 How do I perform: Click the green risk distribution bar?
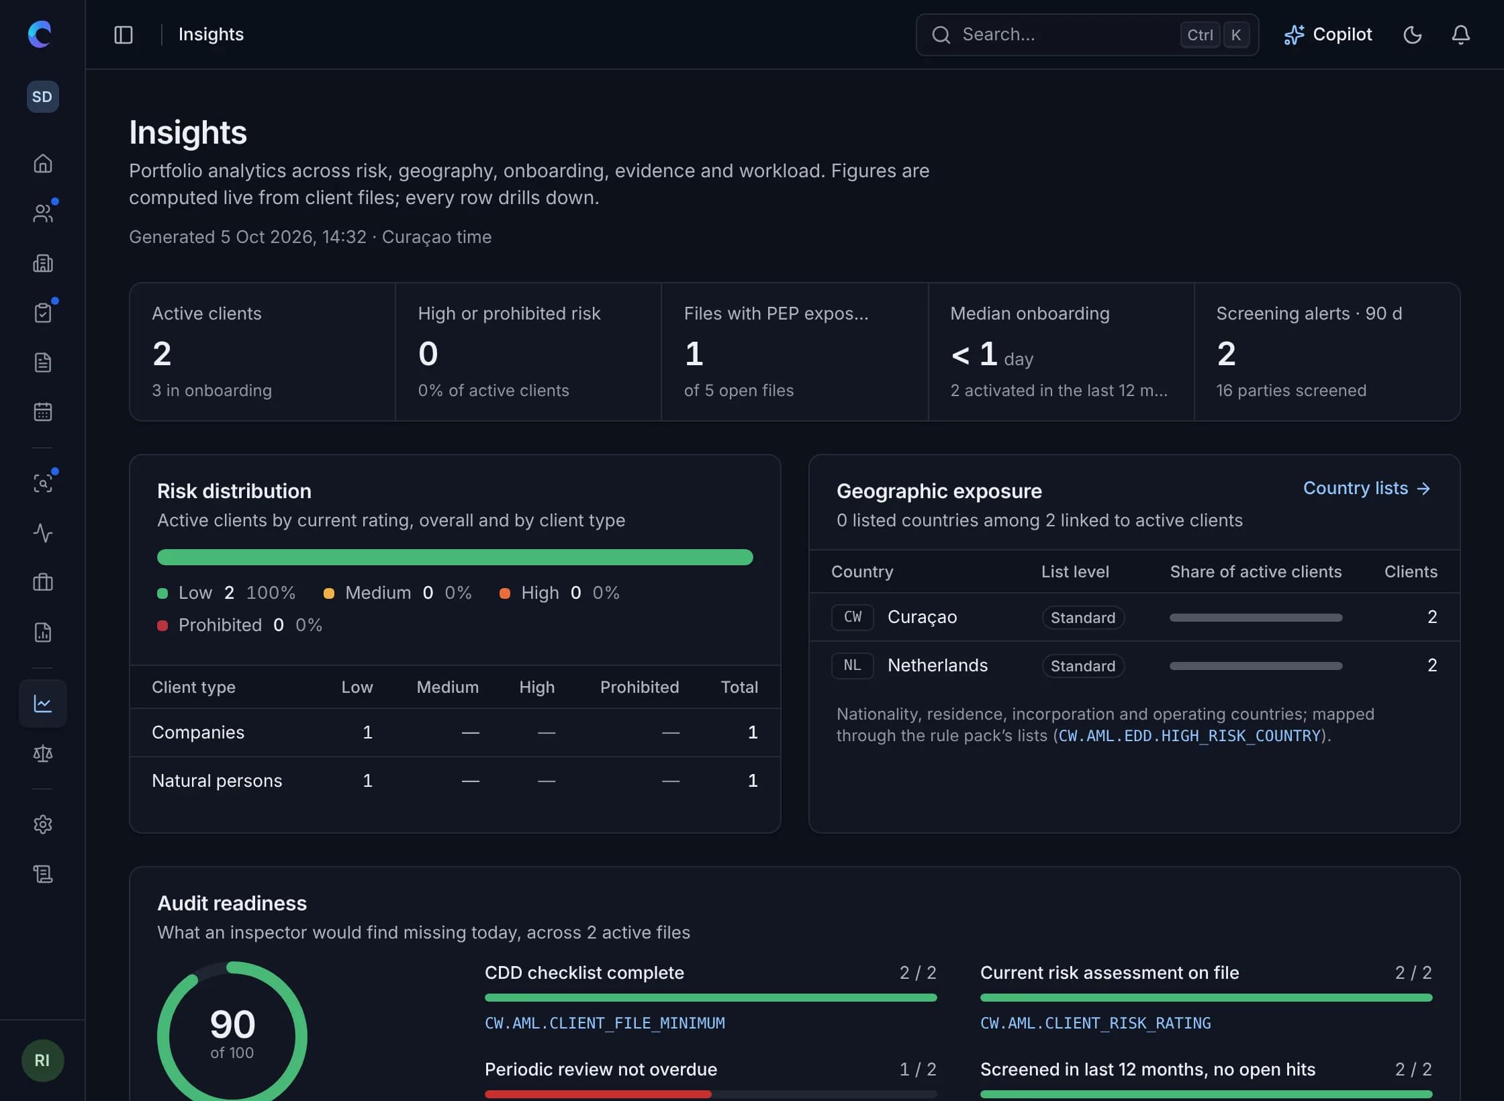(455, 557)
